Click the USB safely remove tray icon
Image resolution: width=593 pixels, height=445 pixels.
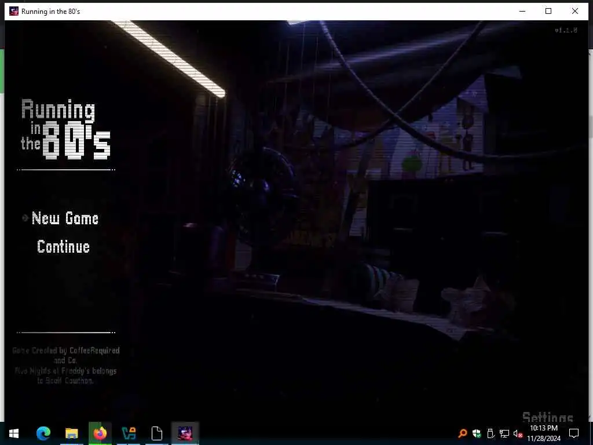490,433
